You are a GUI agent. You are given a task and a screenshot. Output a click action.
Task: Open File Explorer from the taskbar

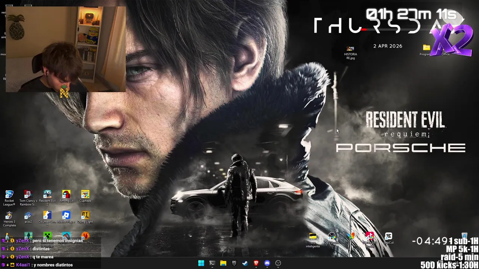(x=223, y=263)
